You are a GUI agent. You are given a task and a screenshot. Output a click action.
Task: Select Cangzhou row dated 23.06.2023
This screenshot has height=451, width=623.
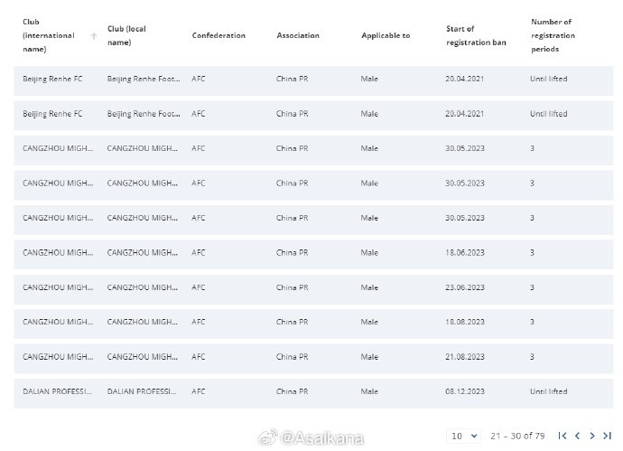click(x=58, y=287)
